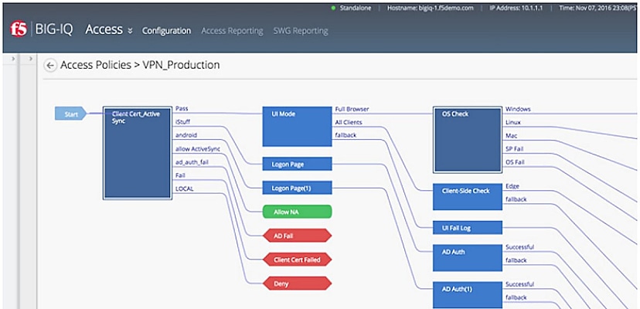Click the LOCAL branch label
Screen dimensions: 640x309
(184, 188)
